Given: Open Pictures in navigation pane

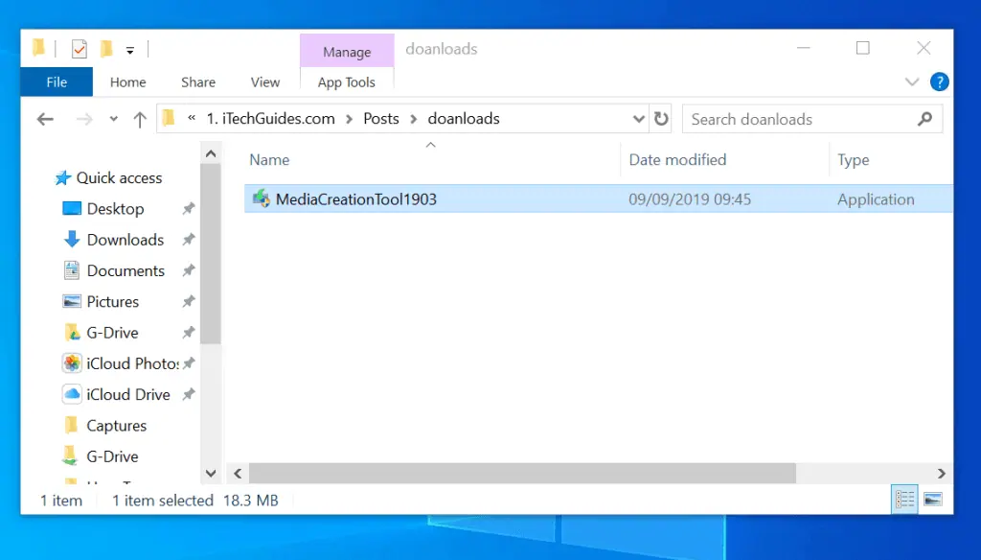Looking at the screenshot, I should pyautogui.click(x=113, y=302).
